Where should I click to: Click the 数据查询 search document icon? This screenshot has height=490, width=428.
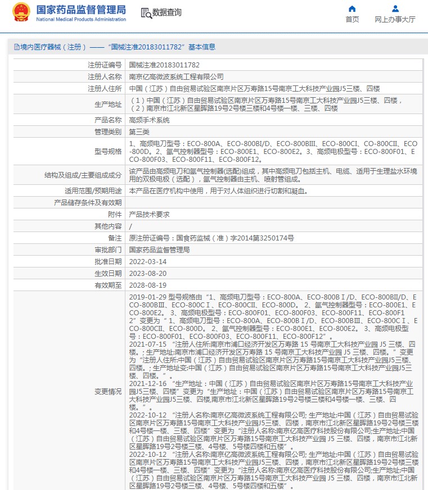pyautogui.click(x=146, y=13)
